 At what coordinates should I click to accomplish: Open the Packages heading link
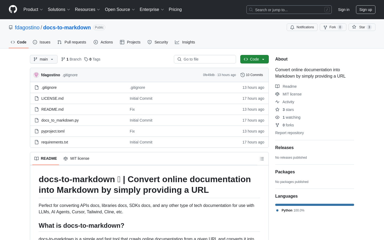point(285,172)
